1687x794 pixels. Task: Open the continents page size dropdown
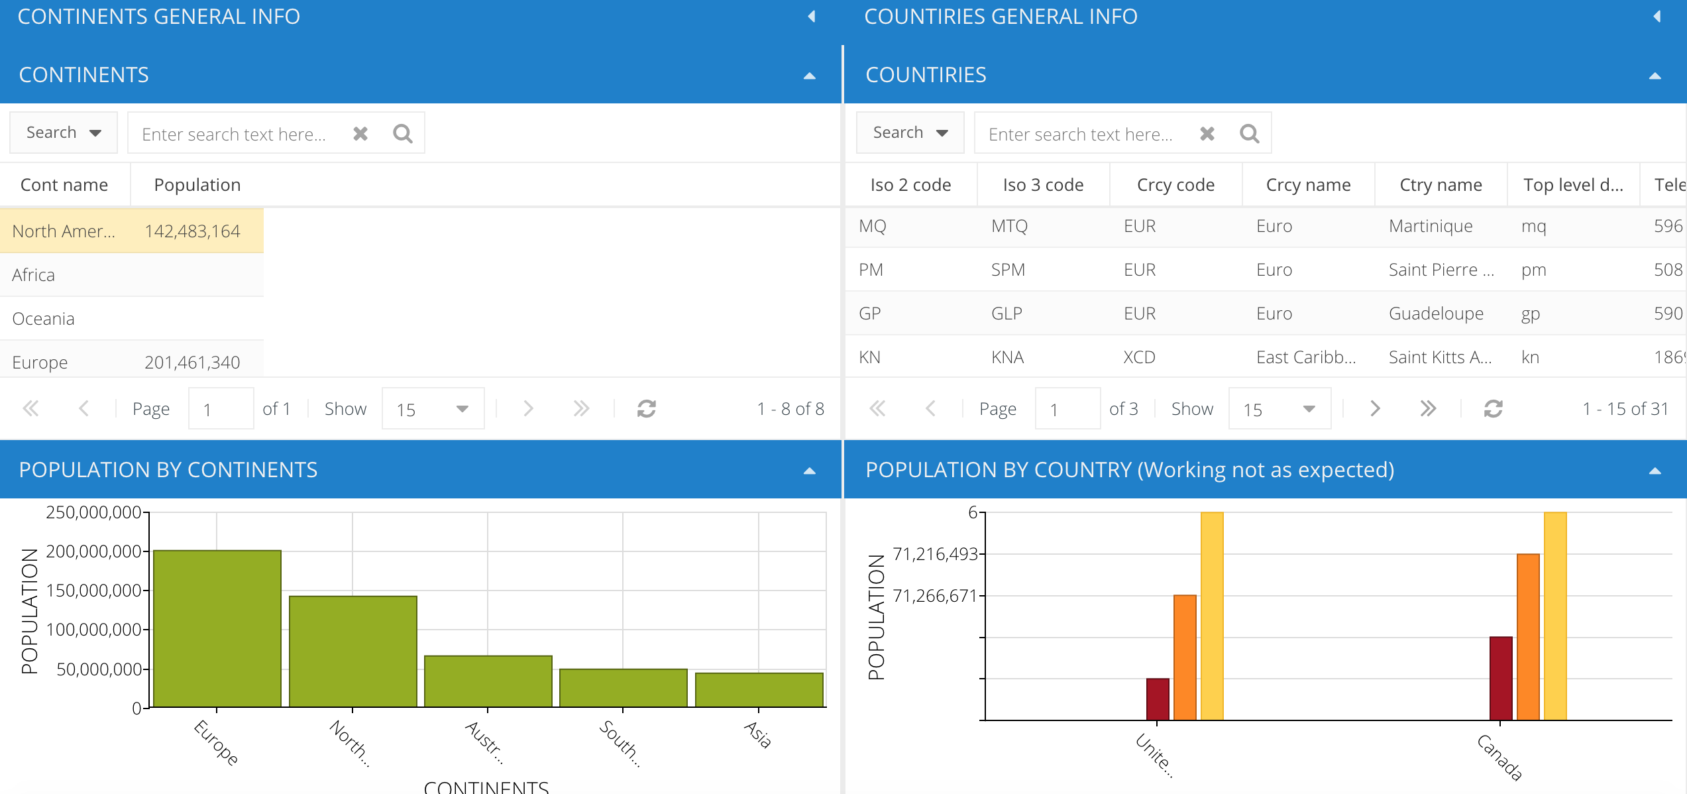pos(433,409)
